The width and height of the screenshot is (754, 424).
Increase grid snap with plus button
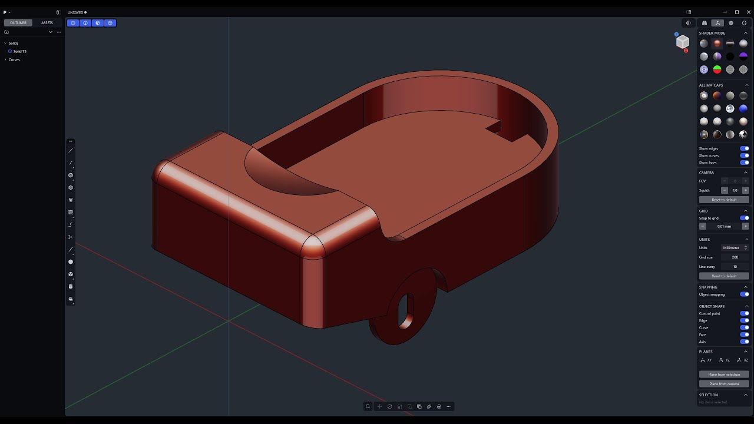[746, 226]
